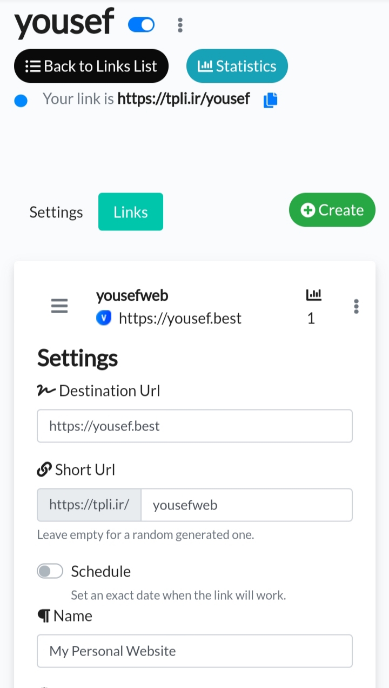Viewport: 389px width, 688px height.
Task: Create a new link
Action: [332, 210]
